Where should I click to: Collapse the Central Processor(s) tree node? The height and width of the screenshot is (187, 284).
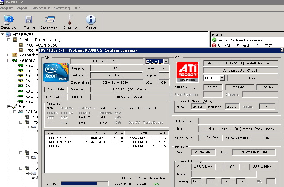9,40
